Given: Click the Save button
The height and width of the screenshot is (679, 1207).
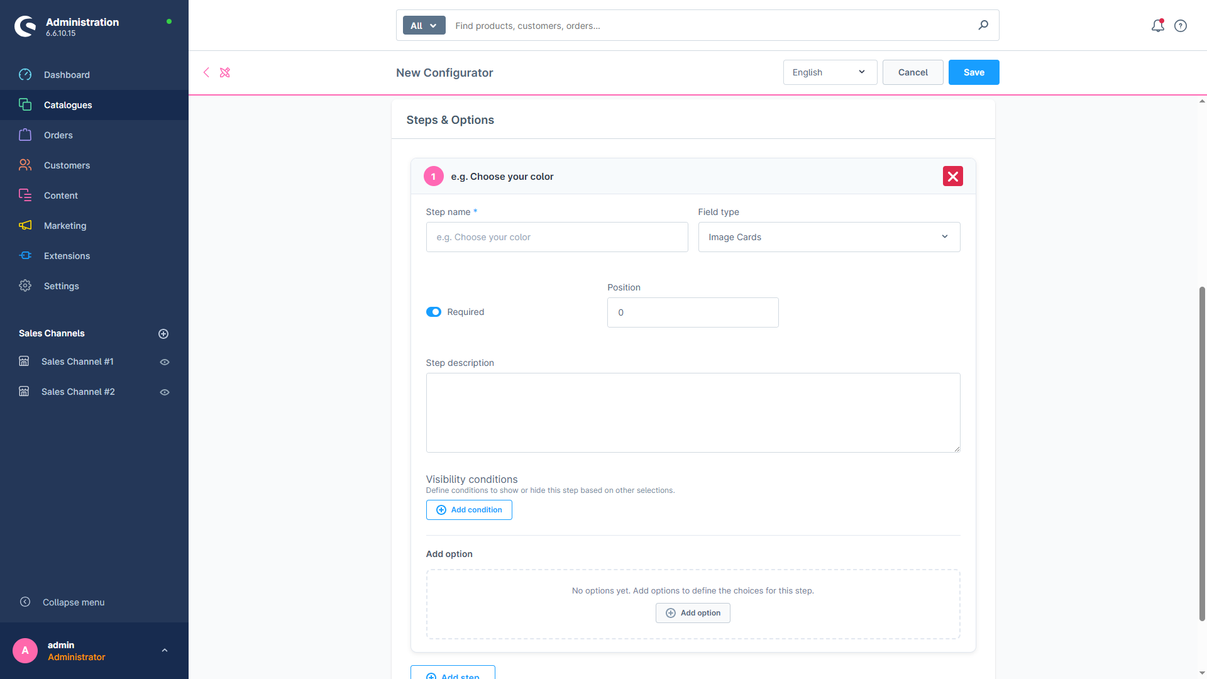Looking at the screenshot, I should tap(974, 72).
